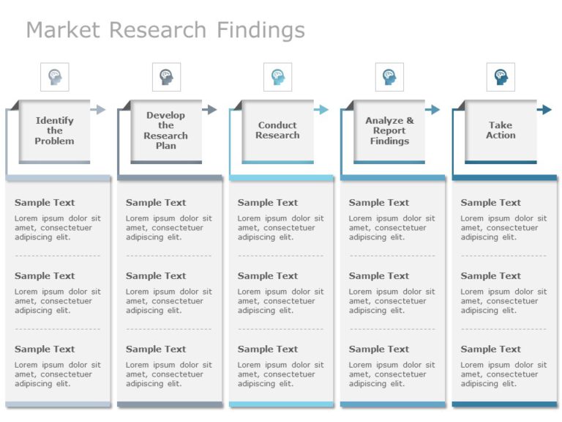This screenshot has height=422, width=562.
Task: Click the arrow next to Develop the Research Plan
Action: (210, 110)
